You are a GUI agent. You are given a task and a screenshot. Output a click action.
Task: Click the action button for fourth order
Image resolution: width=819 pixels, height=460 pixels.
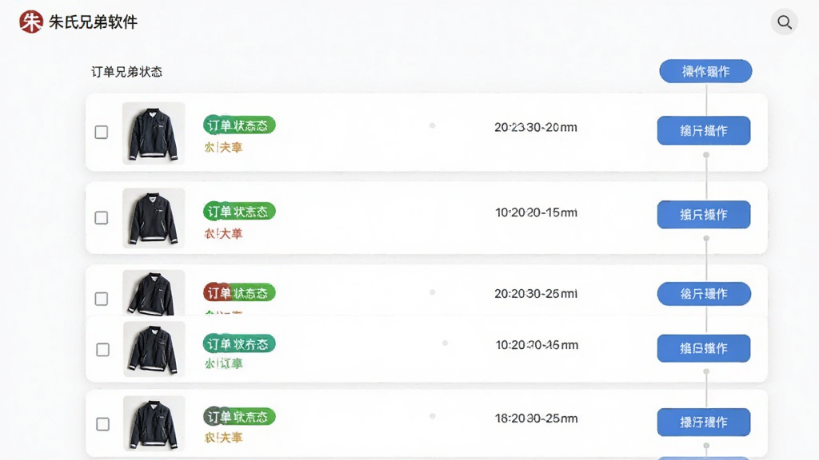[704, 348]
